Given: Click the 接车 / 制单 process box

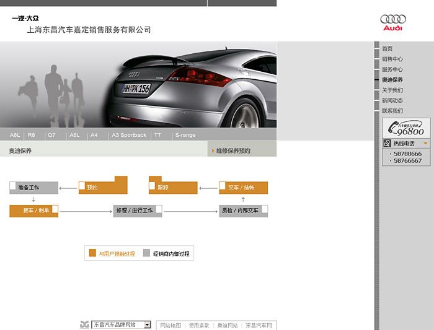Looking at the screenshot, I should 33,211.
